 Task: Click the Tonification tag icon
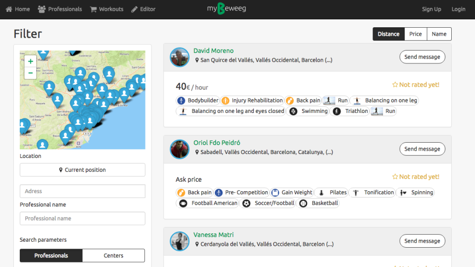point(356,192)
